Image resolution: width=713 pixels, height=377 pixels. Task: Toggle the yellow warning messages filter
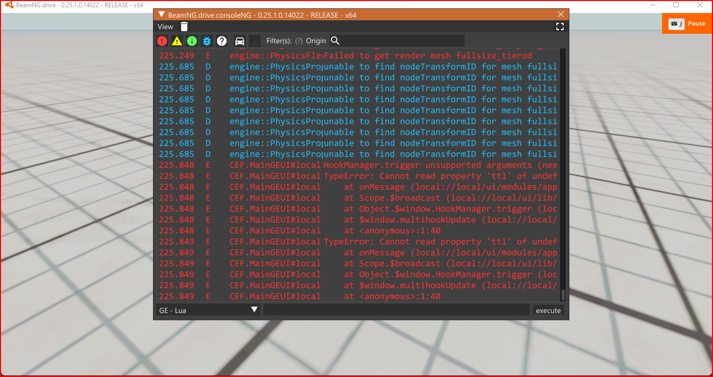point(177,41)
